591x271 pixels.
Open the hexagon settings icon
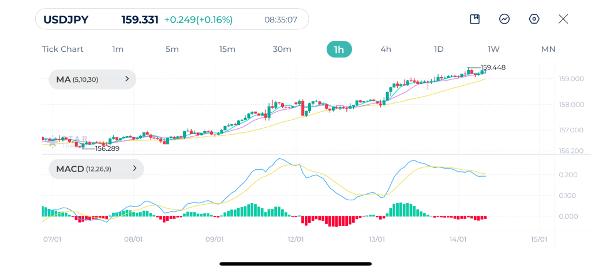coord(534,19)
